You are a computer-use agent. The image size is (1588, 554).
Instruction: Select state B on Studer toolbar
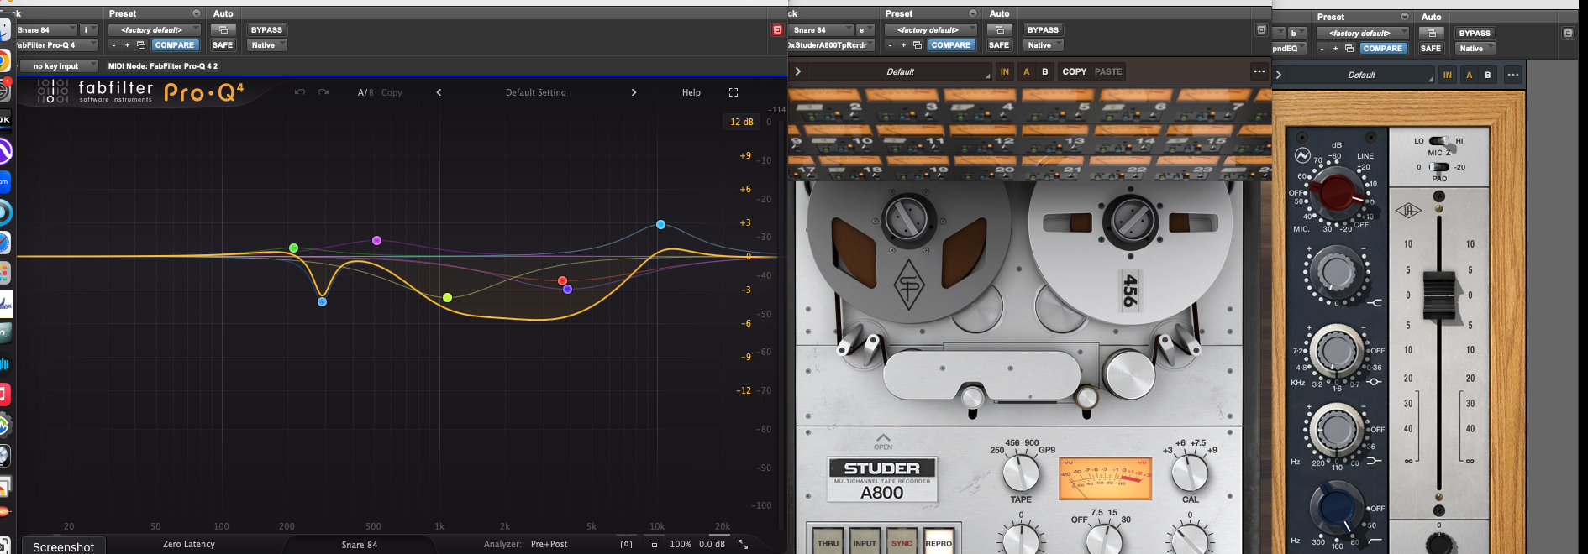point(1045,71)
